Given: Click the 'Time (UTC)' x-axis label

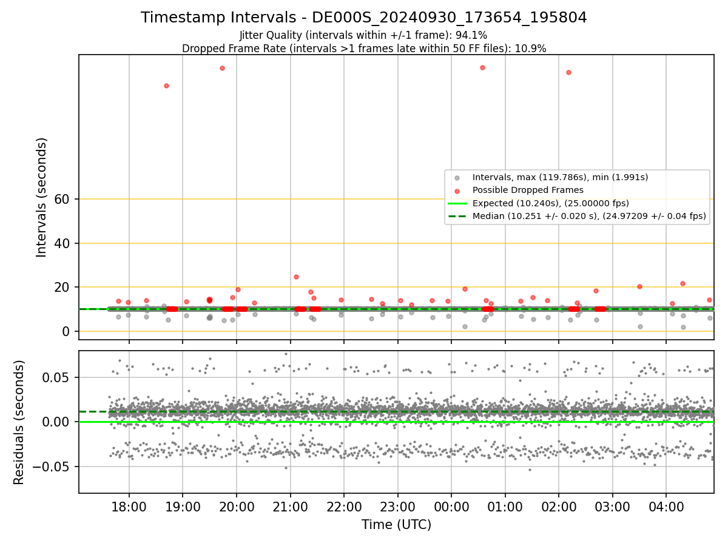Looking at the screenshot, I should [x=396, y=525].
